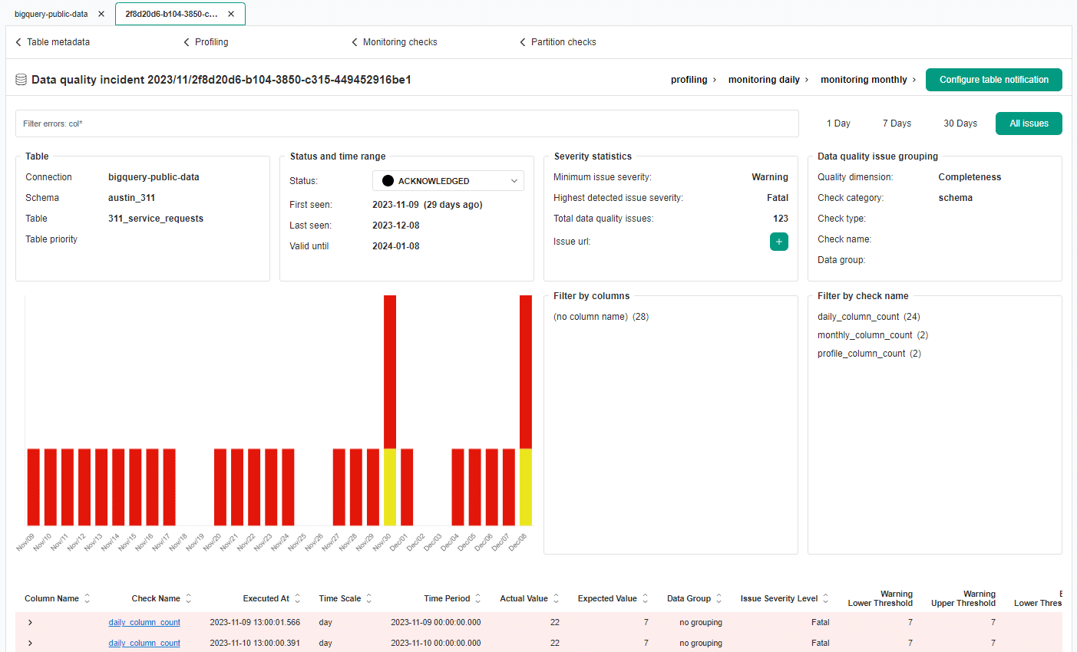
Task: Expand the second table row details
Action: pos(29,643)
